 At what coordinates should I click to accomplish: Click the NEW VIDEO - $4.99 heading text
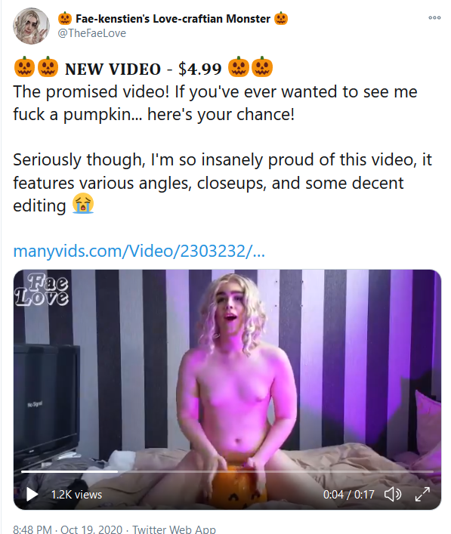pos(143,69)
